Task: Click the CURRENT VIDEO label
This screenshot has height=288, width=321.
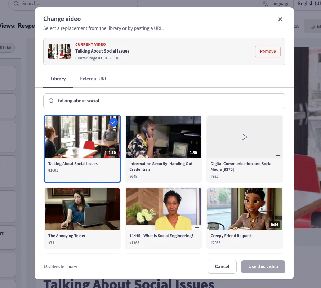Action: (90, 44)
